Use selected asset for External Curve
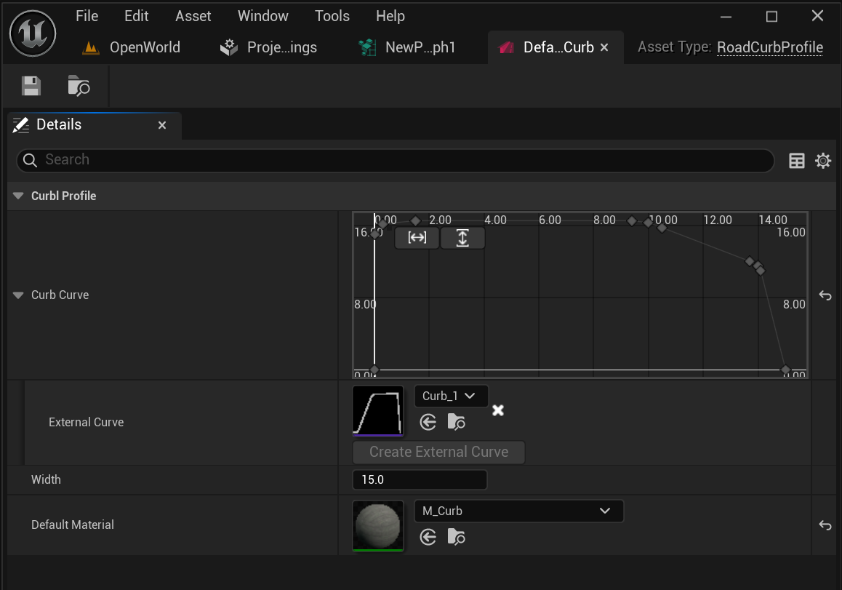The height and width of the screenshot is (590, 842). [428, 422]
